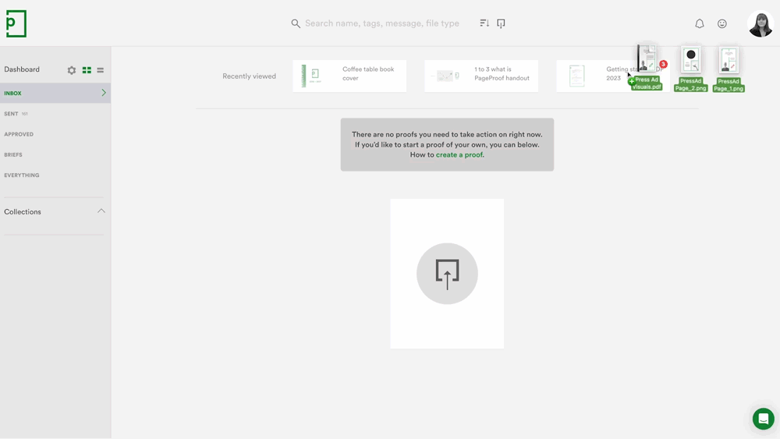
Task: Click the smiley face icon
Action: (721, 23)
